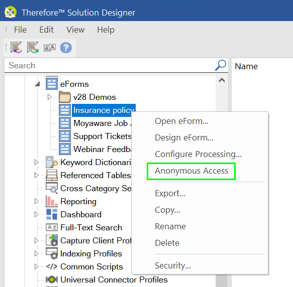Open help via the blue question mark icon
The image size is (293, 287).
coord(66,48)
